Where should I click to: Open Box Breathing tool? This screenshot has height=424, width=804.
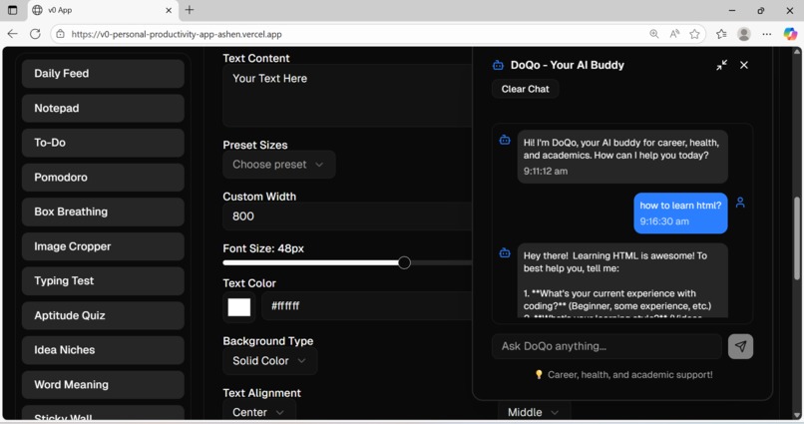103,212
